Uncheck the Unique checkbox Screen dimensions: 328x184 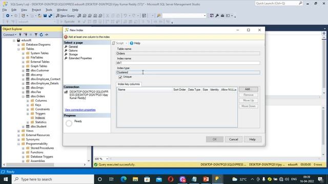120,77
